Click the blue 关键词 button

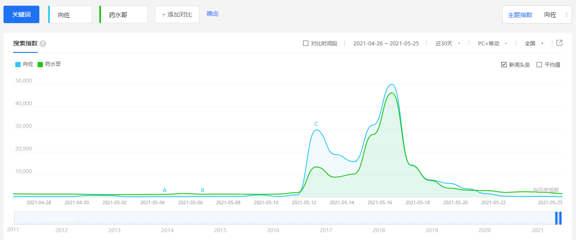(21, 14)
